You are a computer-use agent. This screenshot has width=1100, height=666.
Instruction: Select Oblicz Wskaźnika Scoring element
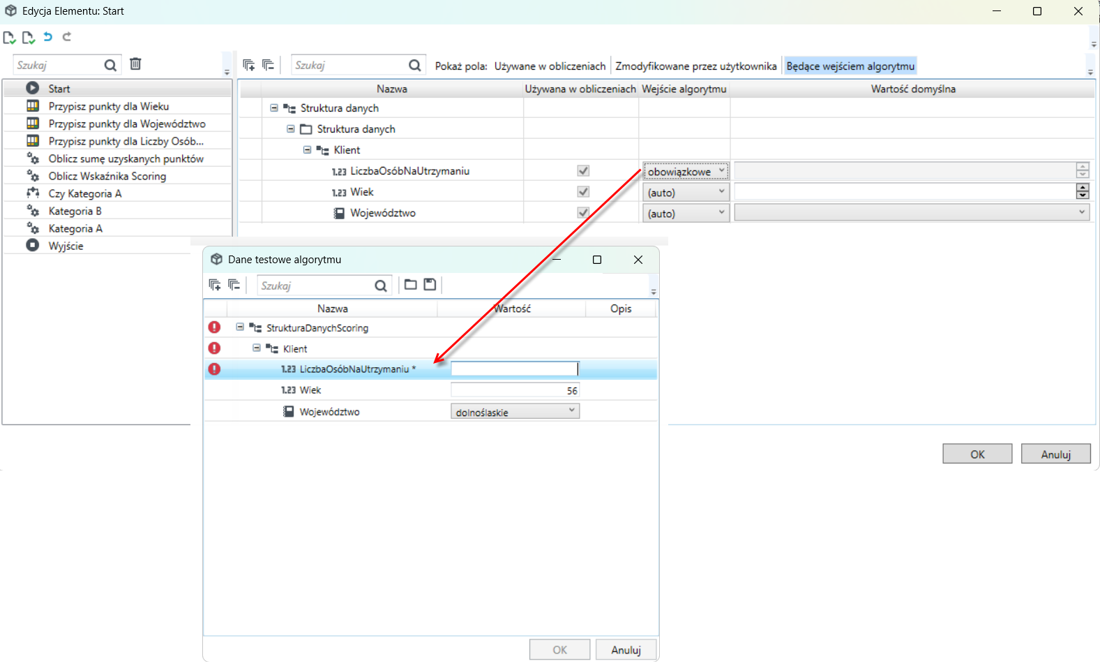(117, 176)
